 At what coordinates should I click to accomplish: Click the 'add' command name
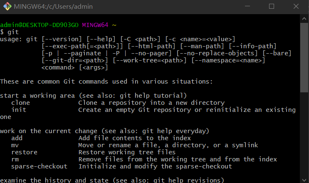17,138
